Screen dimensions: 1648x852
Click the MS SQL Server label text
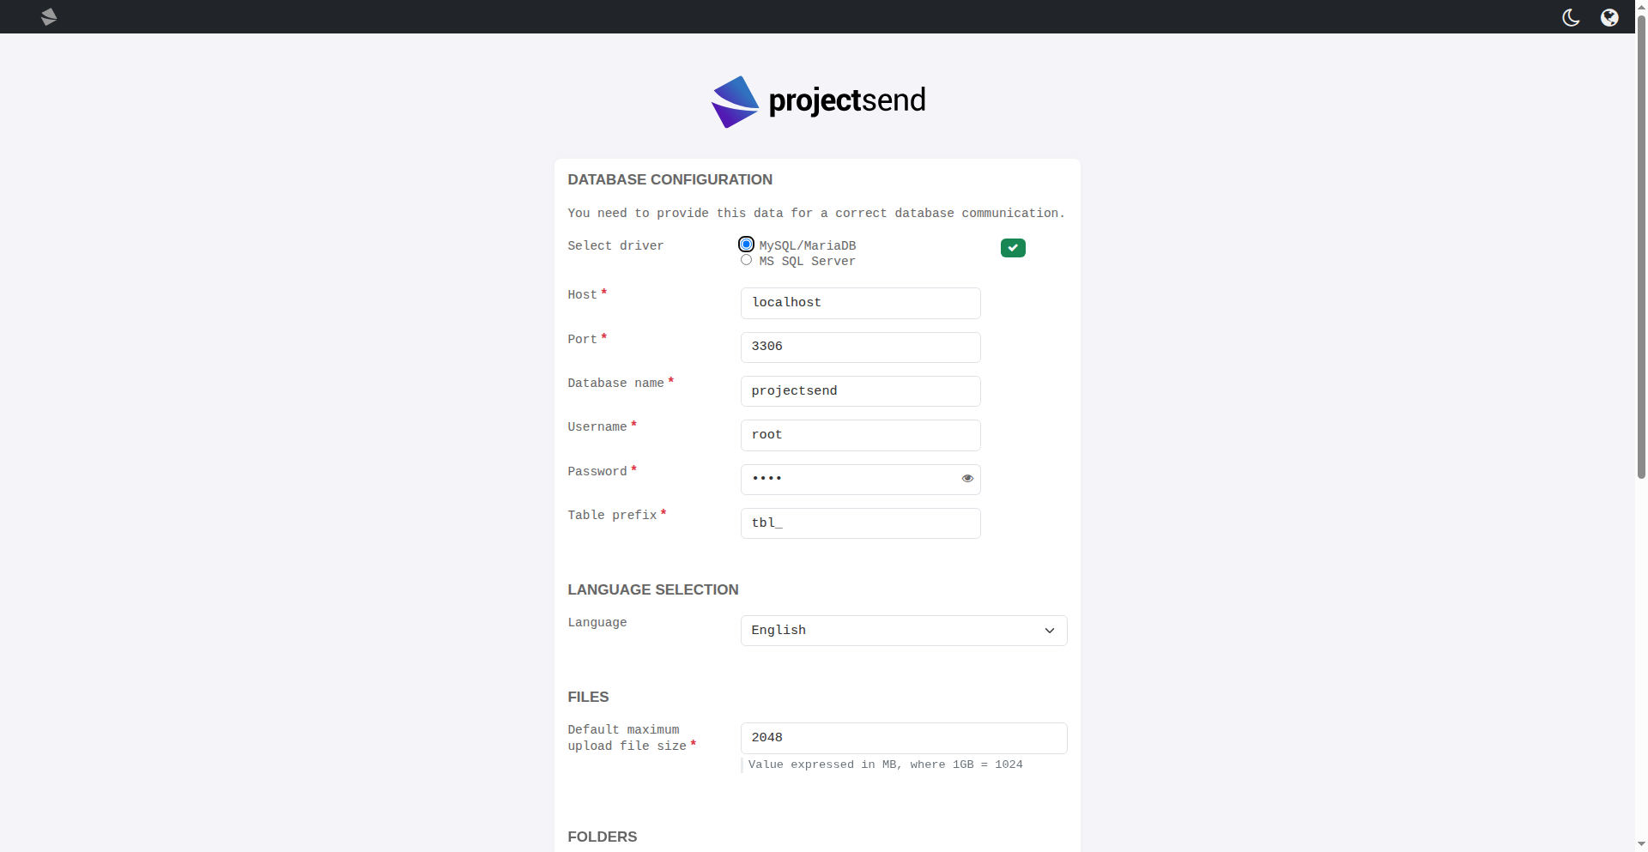point(807,262)
